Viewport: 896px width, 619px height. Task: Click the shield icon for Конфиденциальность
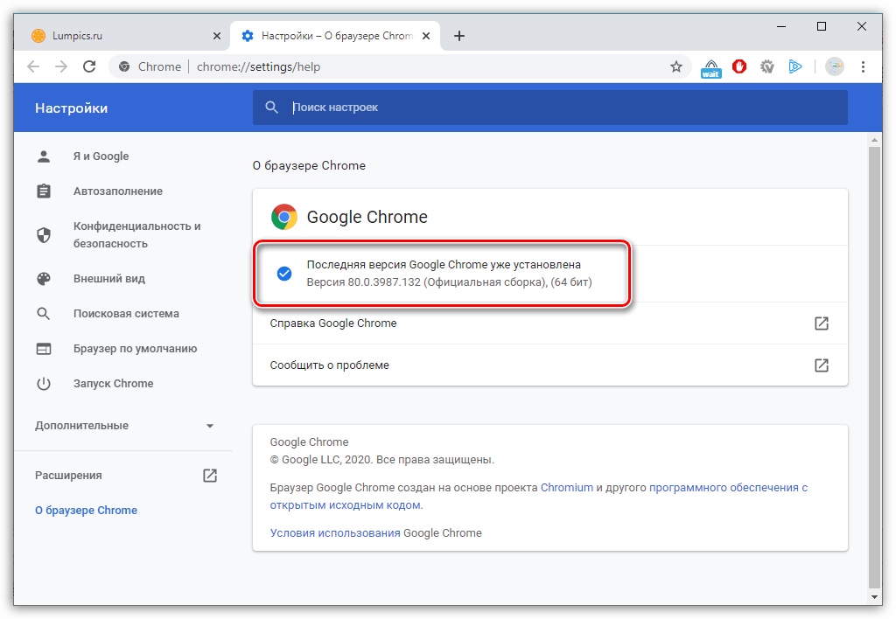[44, 234]
